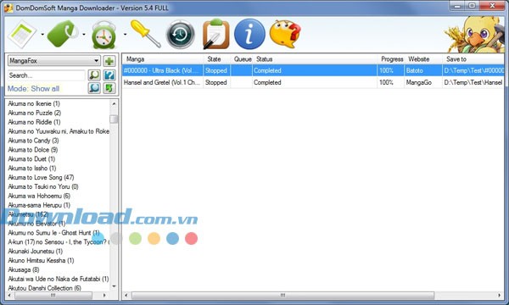The height and width of the screenshot is (305, 509).
Task: Sort by the State column header
Action: click(x=217, y=59)
